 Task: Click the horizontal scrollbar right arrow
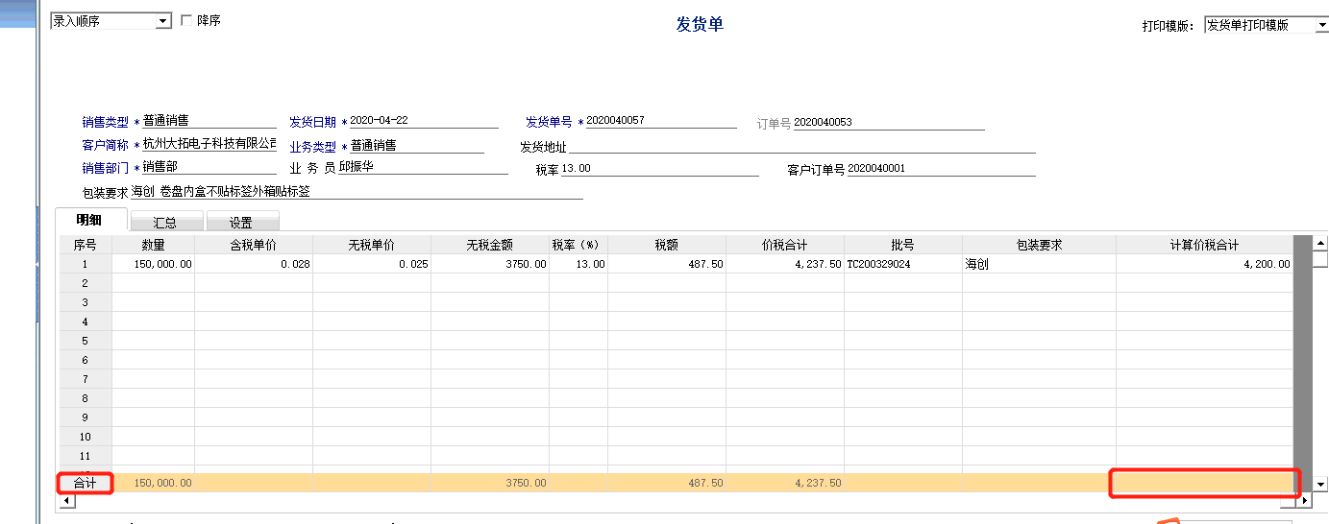pos(1304,500)
